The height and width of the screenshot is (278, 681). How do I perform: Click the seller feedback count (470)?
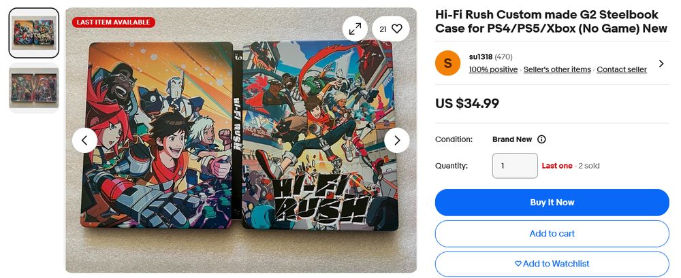(x=503, y=57)
